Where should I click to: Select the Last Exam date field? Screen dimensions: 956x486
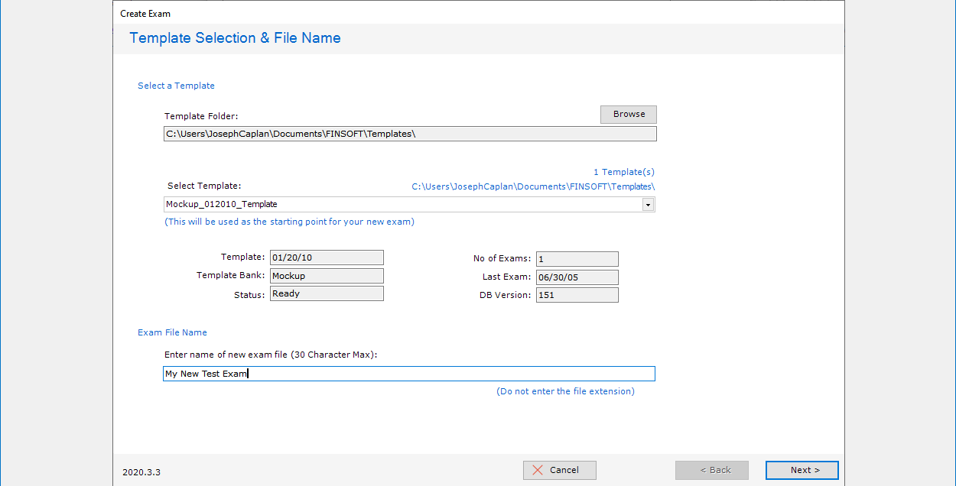point(577,277)
